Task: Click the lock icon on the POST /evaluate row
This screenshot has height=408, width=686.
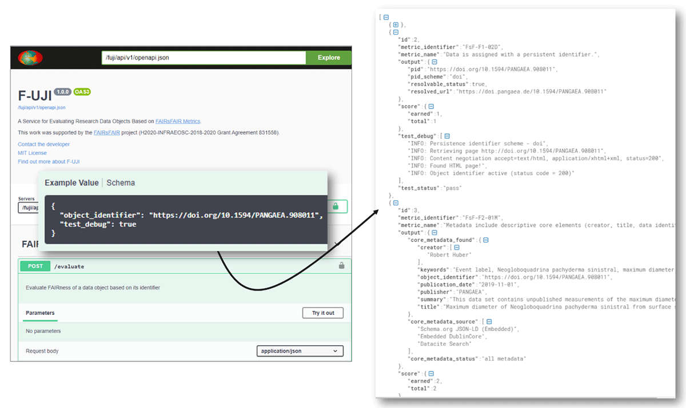Action: coord(342,265)
